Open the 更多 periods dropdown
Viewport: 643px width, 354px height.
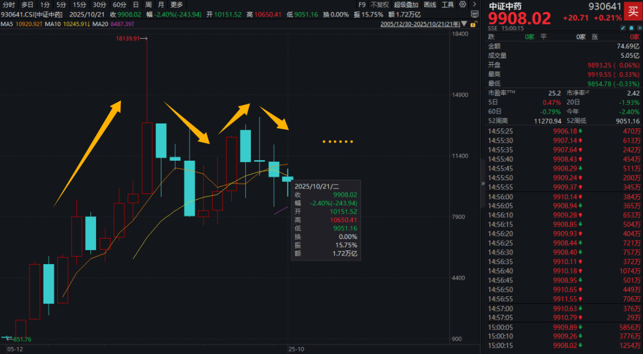tap(177, 5)
